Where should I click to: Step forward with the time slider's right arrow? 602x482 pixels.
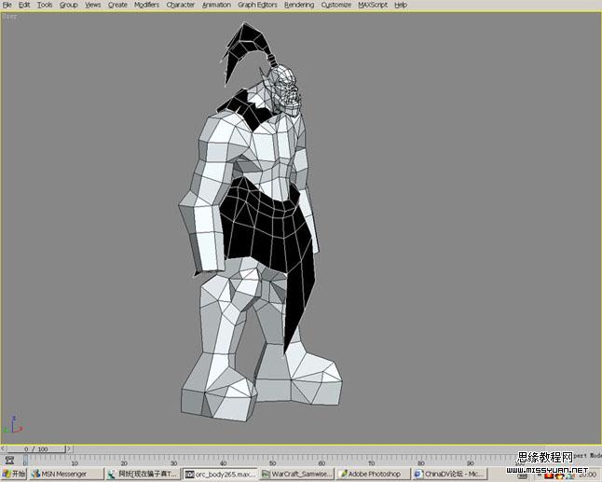click(69, 448)
